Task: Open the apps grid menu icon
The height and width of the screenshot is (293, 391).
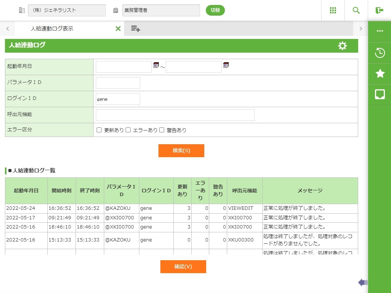Action: pos(333,10)
